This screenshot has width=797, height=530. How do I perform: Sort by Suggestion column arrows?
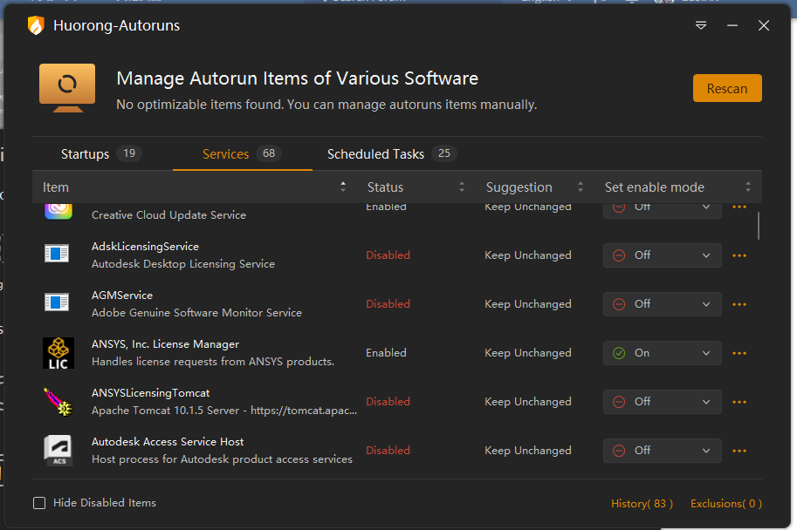coord(581,187)
